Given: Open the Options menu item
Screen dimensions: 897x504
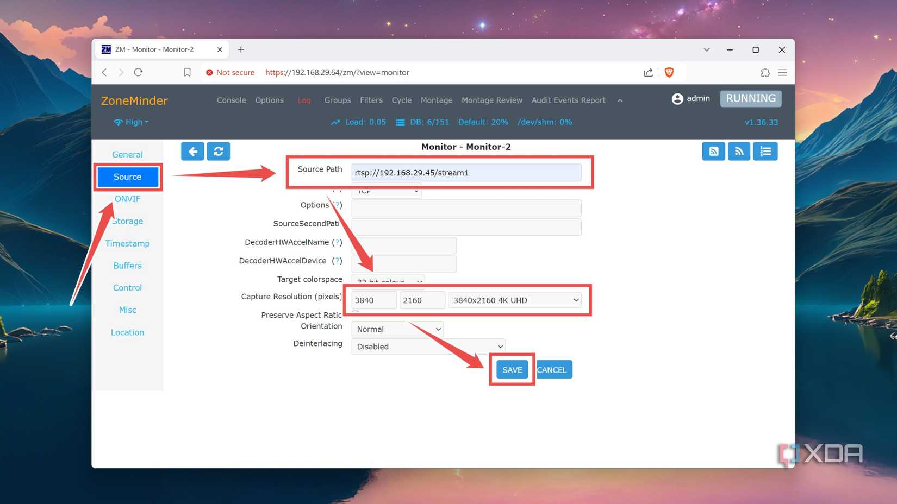Looking at the screenshot, I should click(270, 100).
